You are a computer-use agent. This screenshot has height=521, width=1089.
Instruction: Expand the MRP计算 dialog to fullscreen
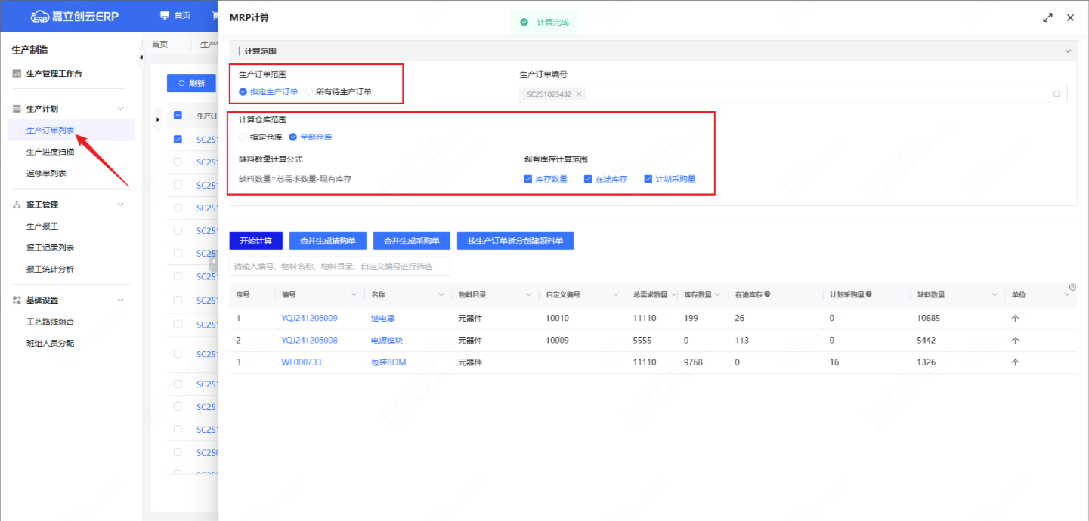pos(1047,17)
